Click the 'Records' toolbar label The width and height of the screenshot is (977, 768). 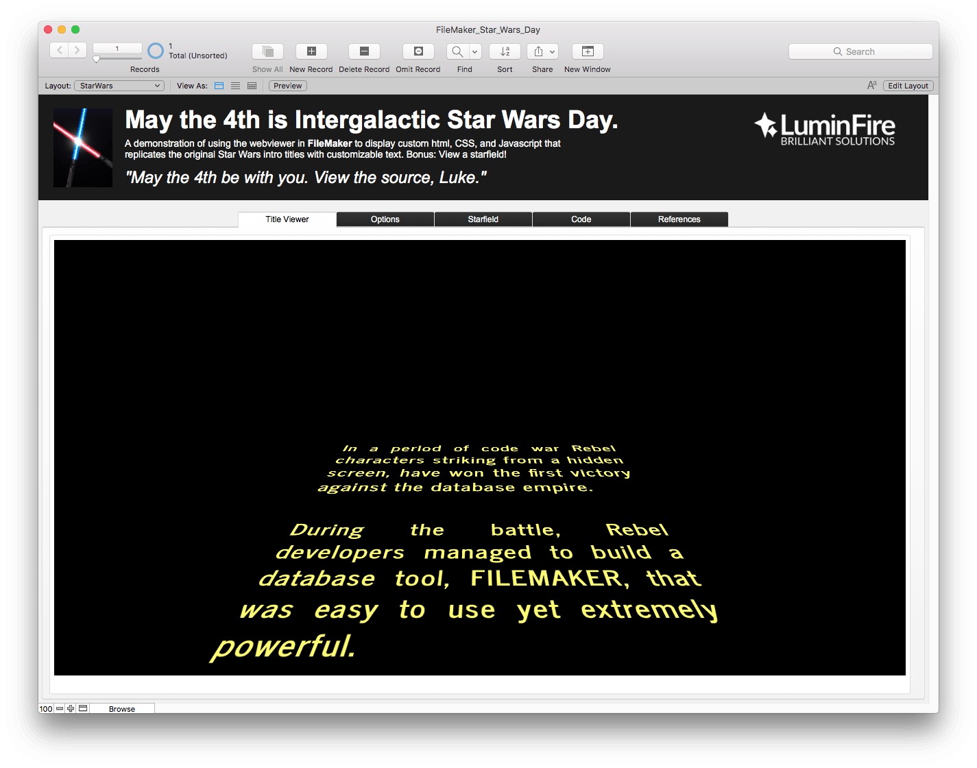(x=145, y=69)
